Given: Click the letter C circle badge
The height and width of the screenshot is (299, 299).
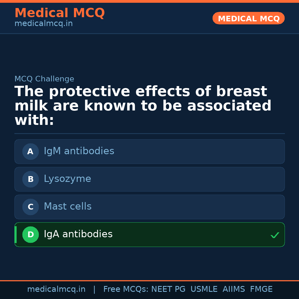Looking at the screenshot, I should (30, 207).
